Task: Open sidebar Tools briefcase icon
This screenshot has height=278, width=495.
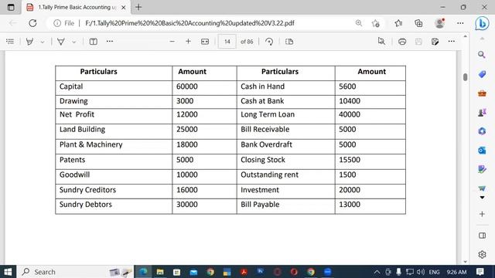Action: click(482, 93)
